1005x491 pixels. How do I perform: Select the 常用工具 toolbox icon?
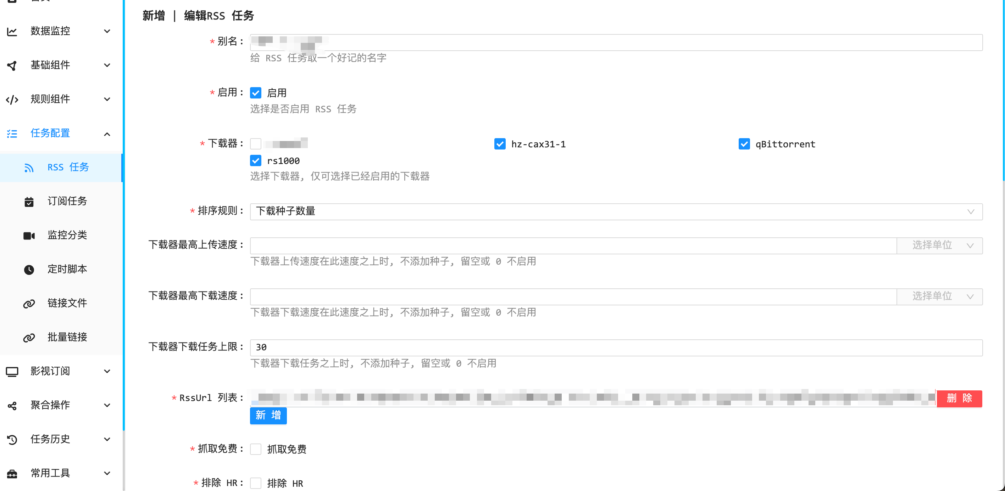tap(12, 473)
